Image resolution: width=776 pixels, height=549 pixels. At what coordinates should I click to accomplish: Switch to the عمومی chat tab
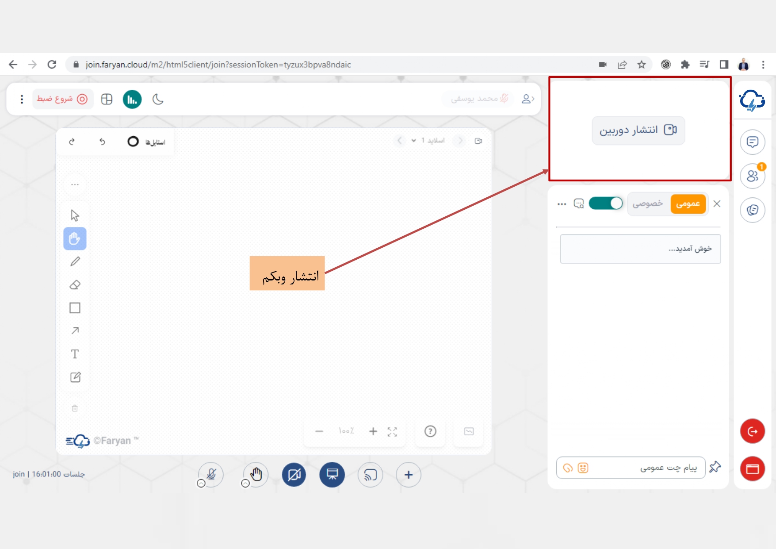pos(688,204)
